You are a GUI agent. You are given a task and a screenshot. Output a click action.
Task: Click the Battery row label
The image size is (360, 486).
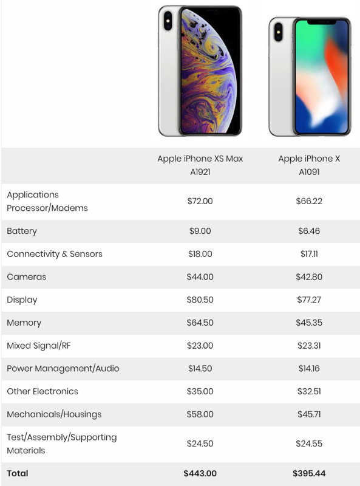22,231
